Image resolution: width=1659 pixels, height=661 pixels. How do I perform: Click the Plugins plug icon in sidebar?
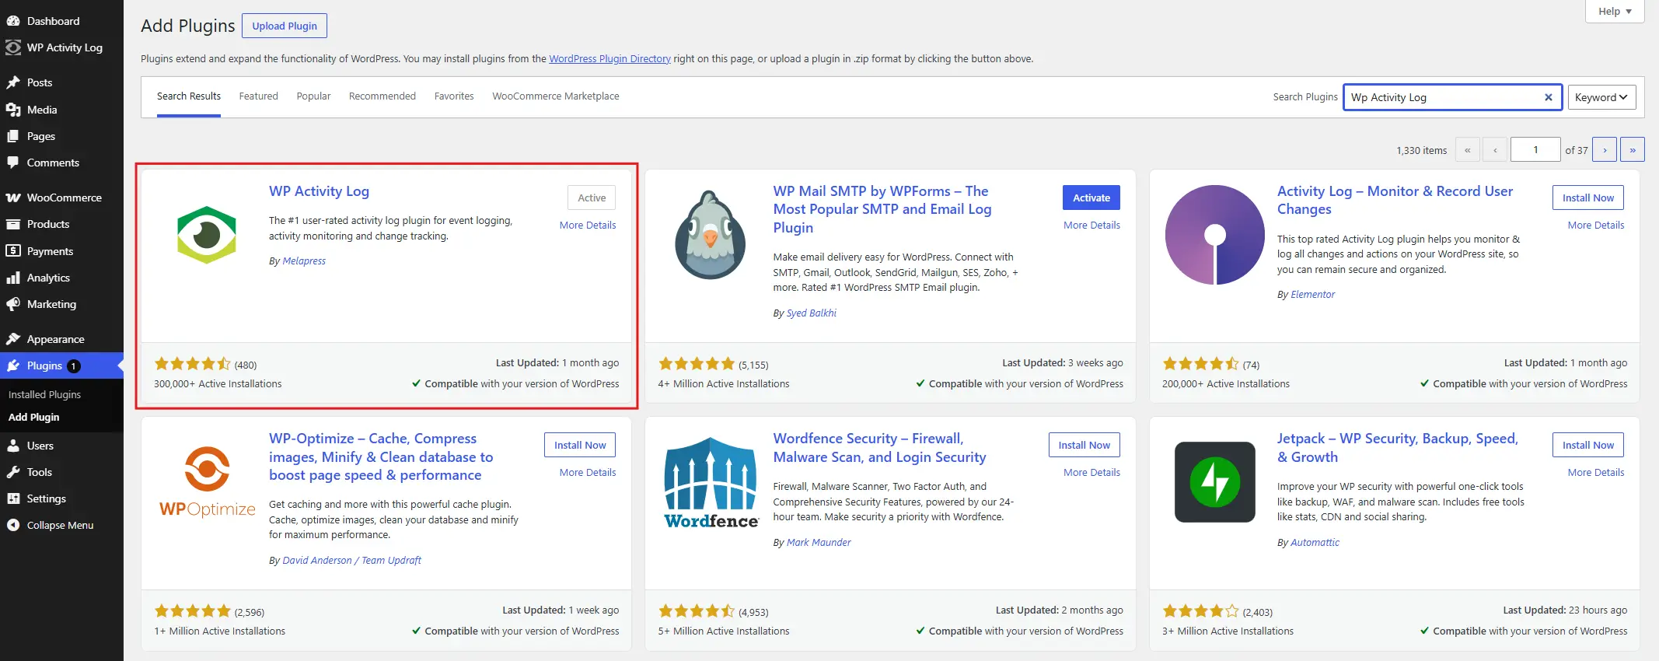click(x=13, y=365)
